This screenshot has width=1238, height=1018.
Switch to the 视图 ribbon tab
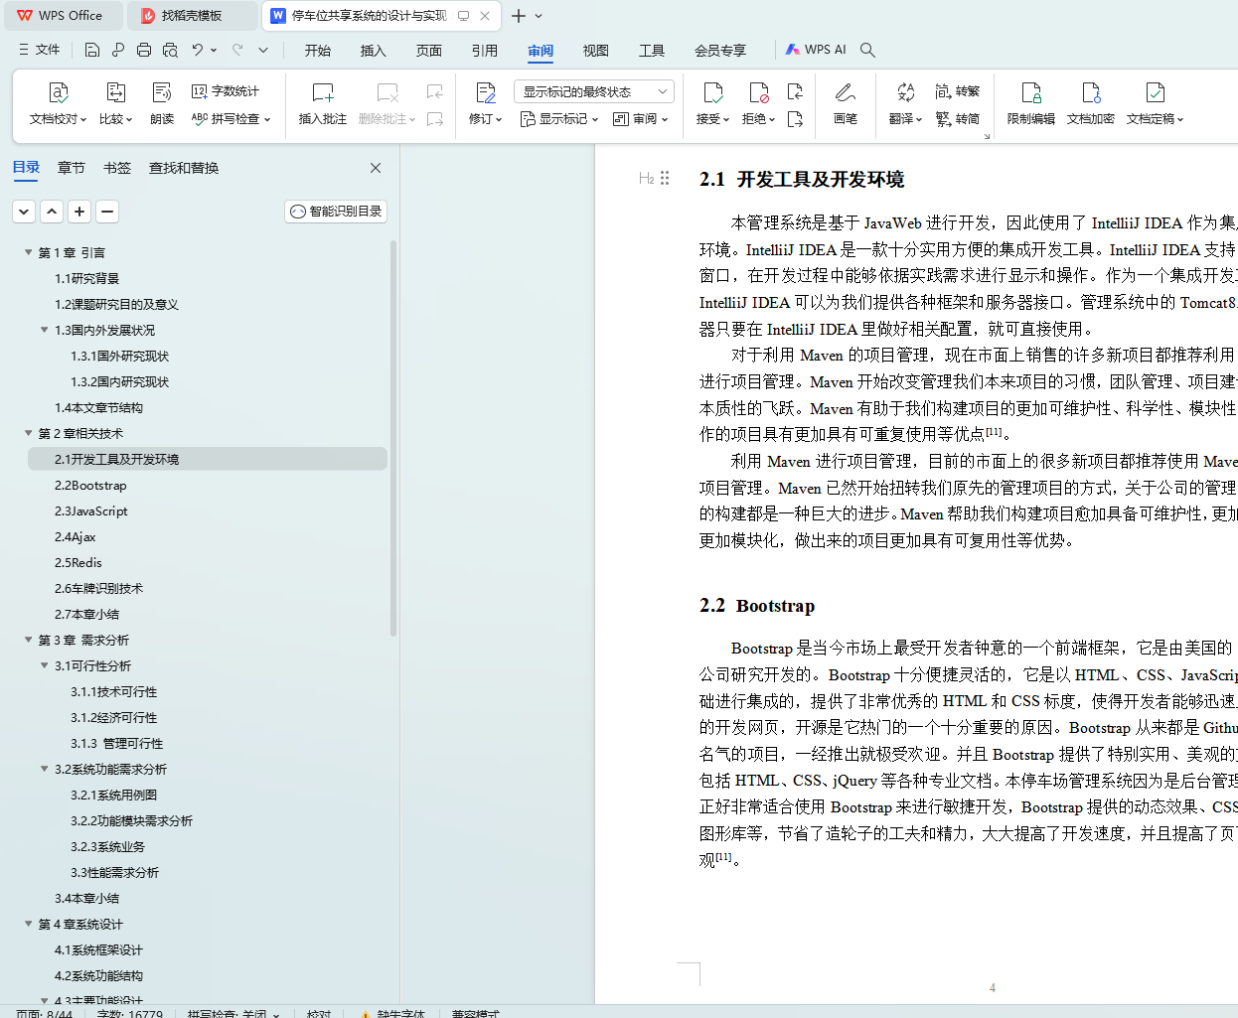[x=596, y=51]
